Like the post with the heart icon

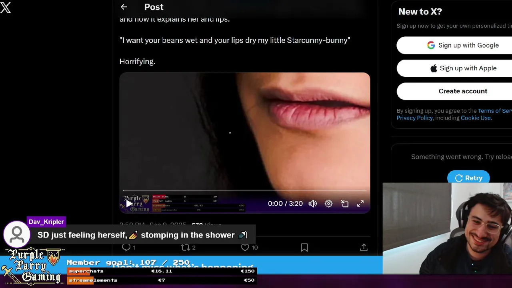point(245,248)
